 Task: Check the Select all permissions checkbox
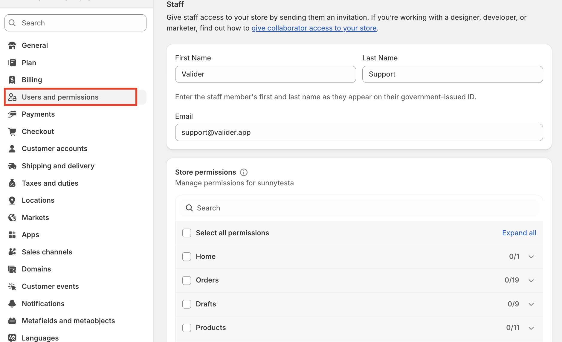[x=187, y=233]
